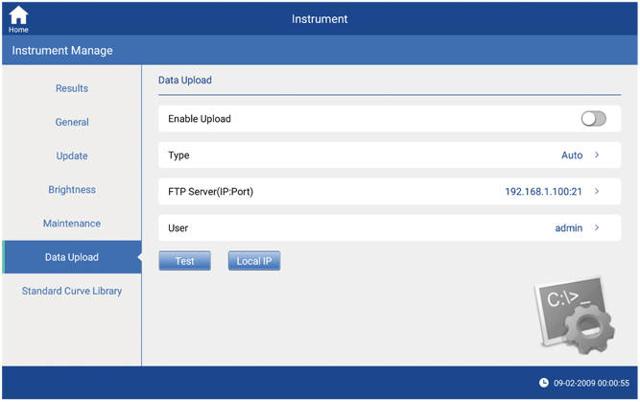Click the Auto type value
Image resolution: width=640 pixels, height=402 pixels.
pyautogui.click(x=571, y=155)
